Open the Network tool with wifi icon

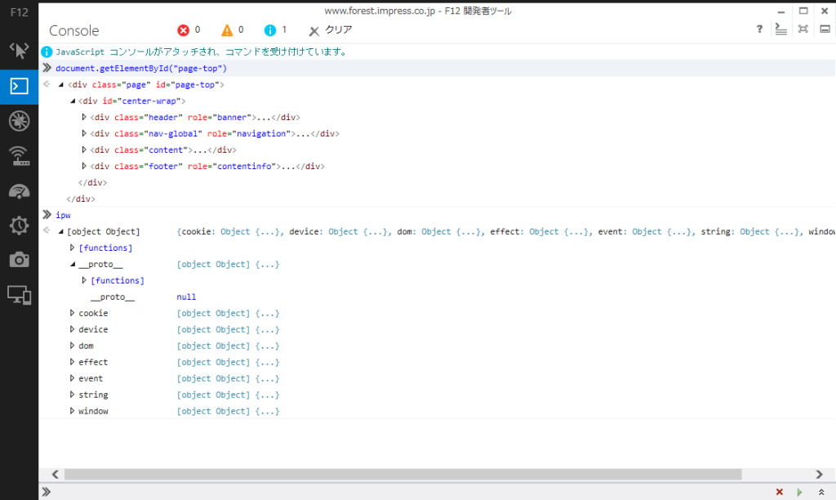(20, 156)
